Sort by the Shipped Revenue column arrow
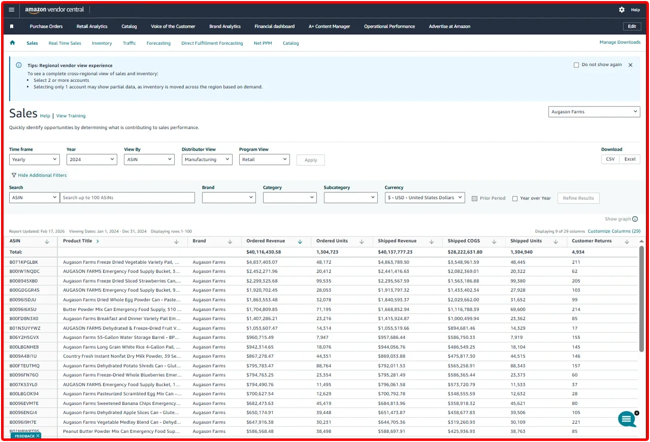Image resolution: width=650 pixels, height=442 pixels. (x=432, y=242)
